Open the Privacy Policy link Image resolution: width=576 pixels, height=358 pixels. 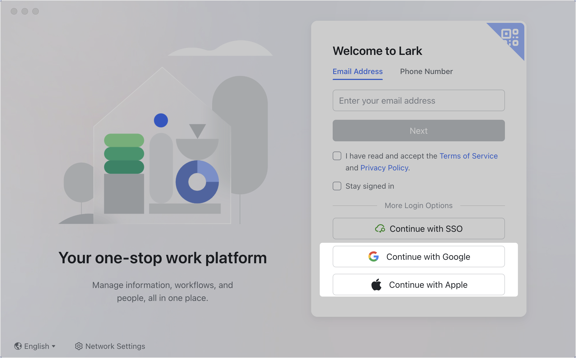pos(384,168)
